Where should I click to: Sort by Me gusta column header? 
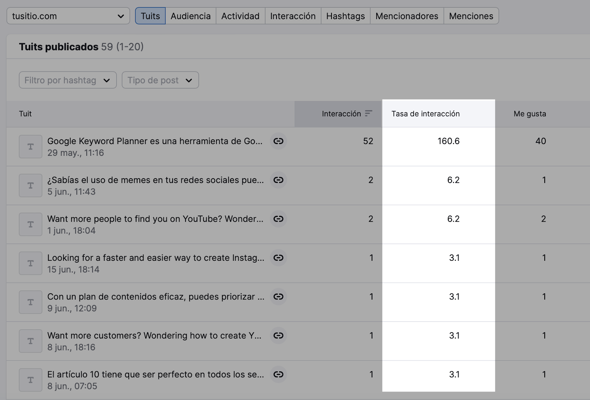tap(530, 114)
